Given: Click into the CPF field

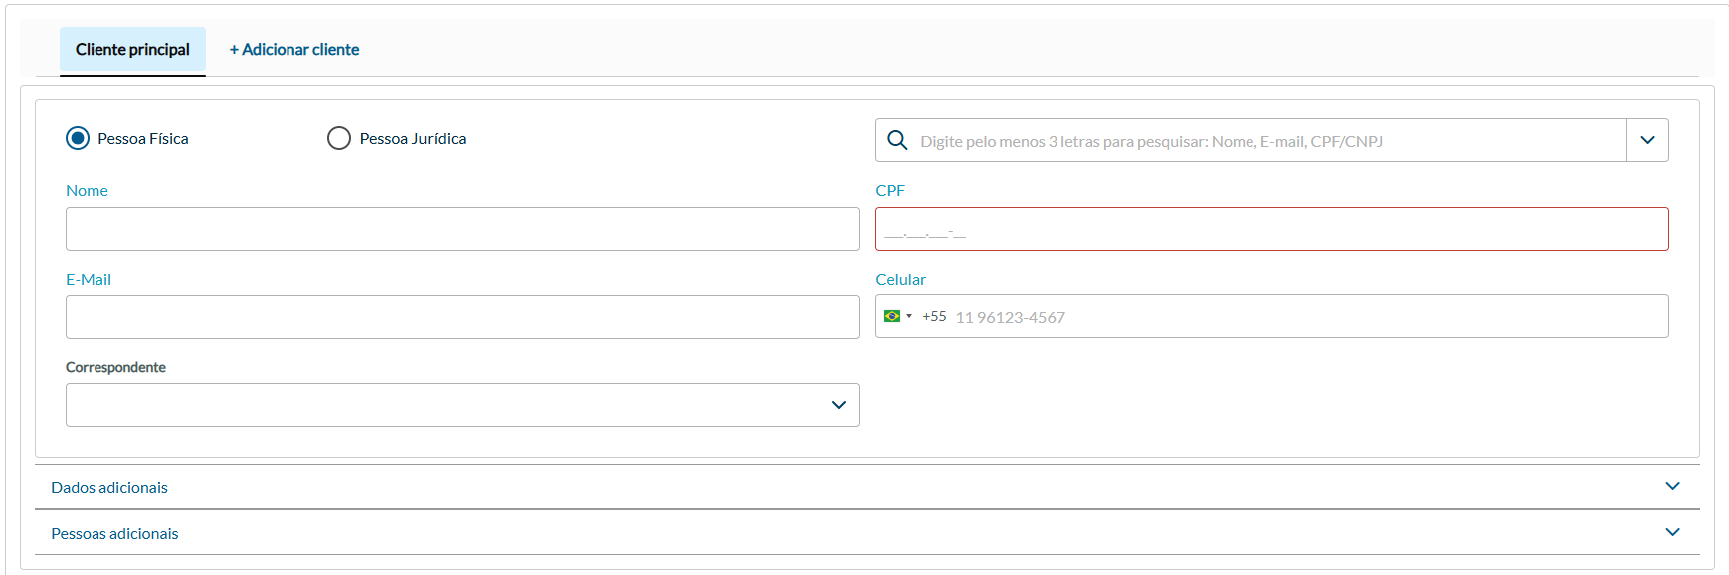Looking at the screenshot, I should tap(1271, 229).
